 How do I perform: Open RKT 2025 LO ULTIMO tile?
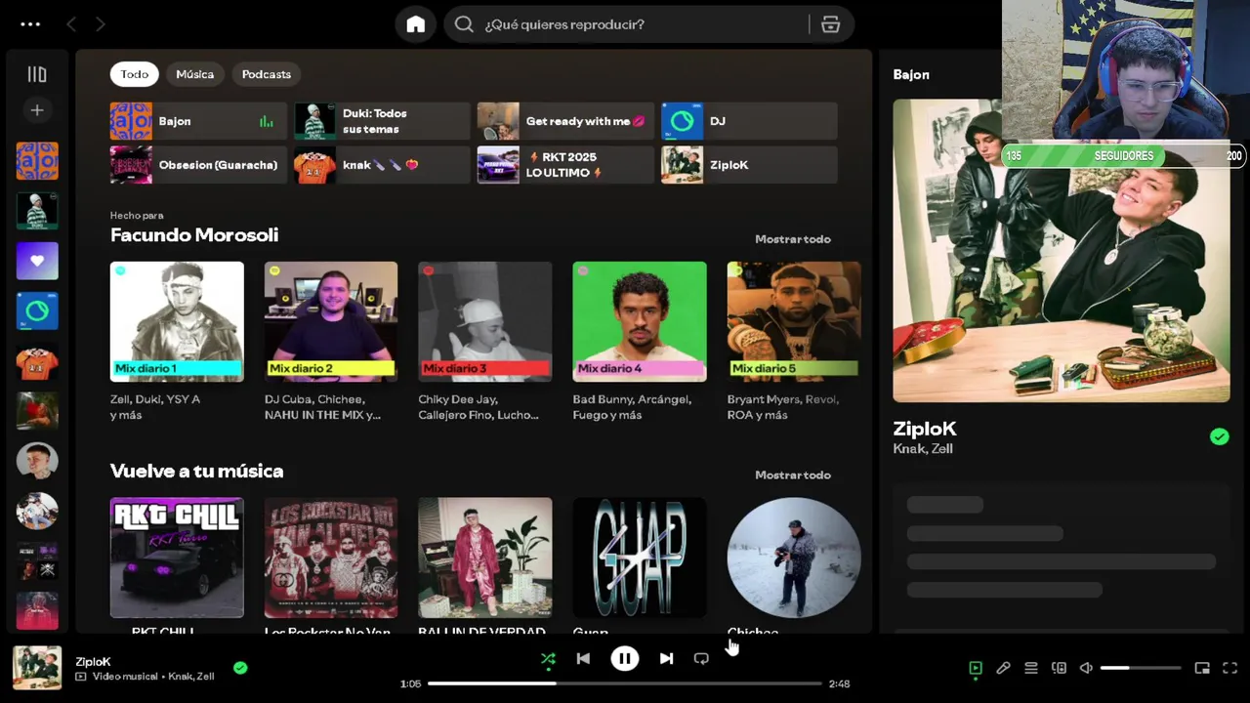point(565,165)
